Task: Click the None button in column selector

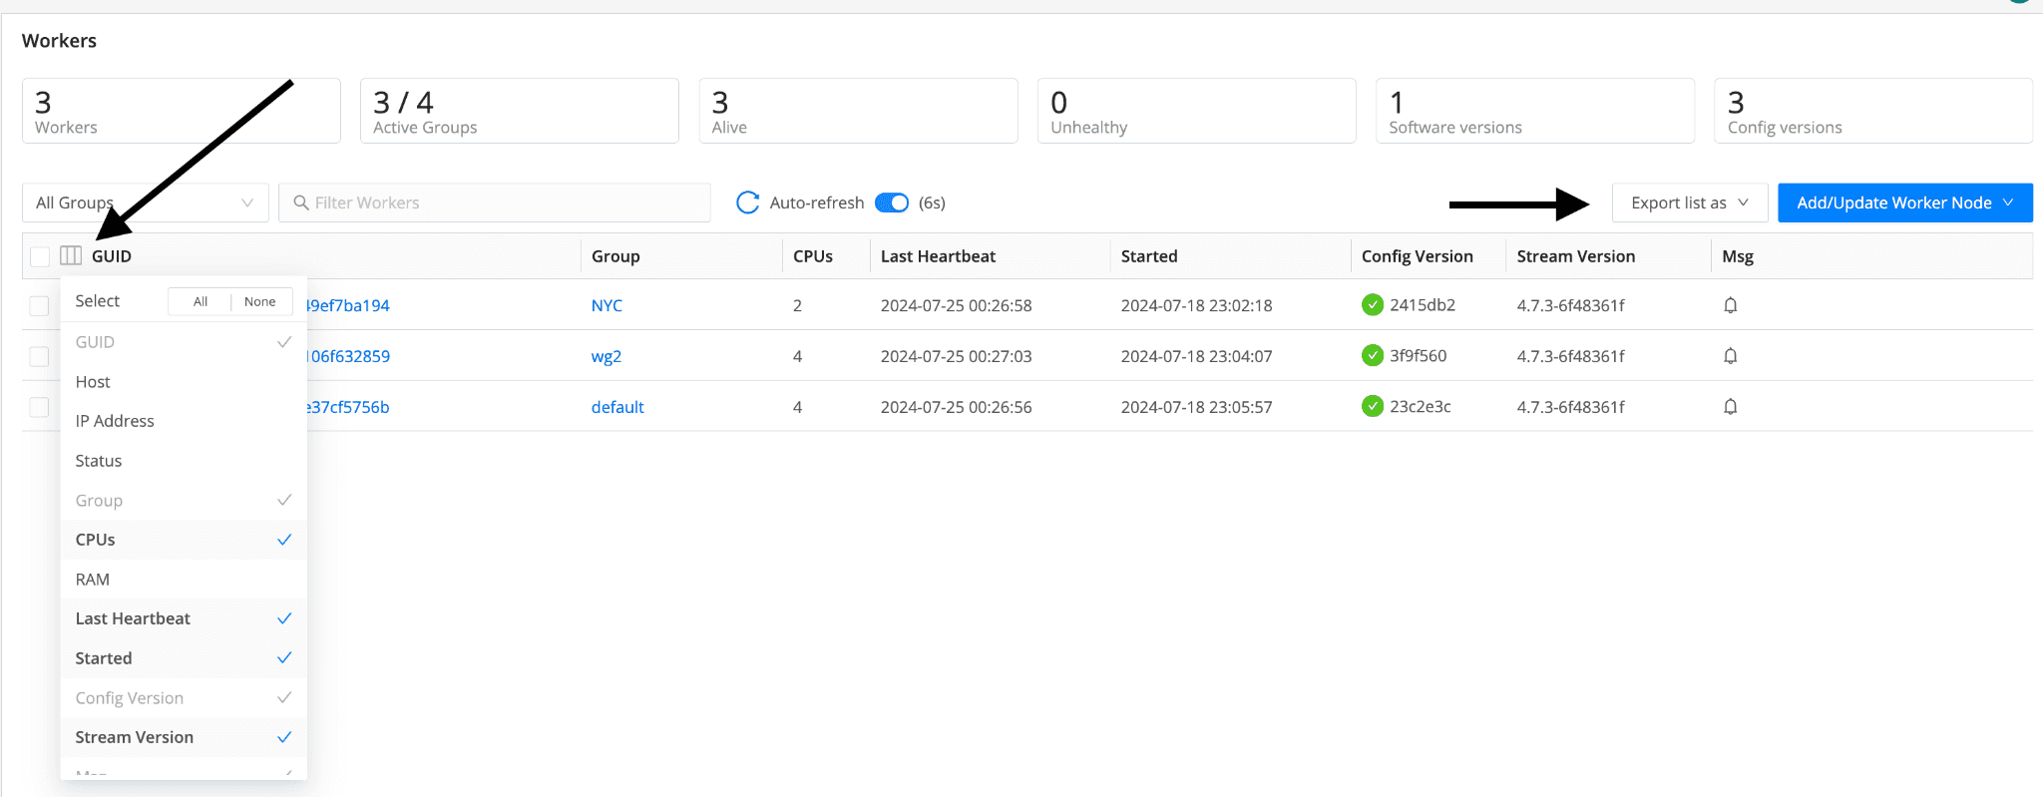Action: [x=259, y=301]
